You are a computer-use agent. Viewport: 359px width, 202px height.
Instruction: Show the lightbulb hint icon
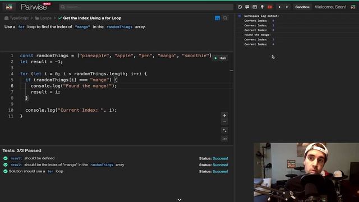[262, 7]
